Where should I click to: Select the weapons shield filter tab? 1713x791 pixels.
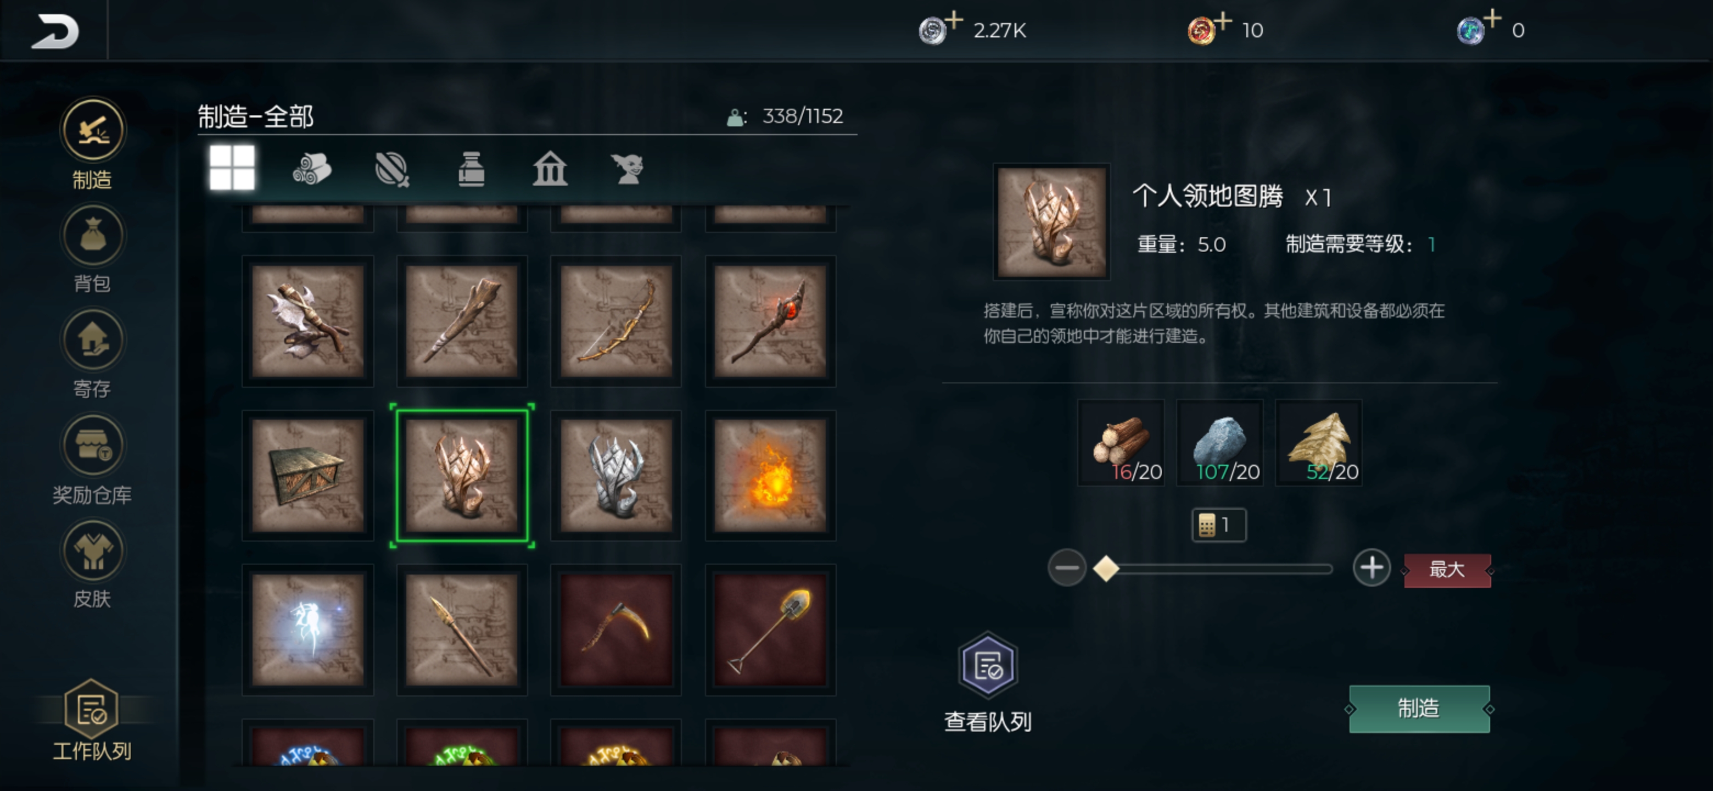coord(393,168)
